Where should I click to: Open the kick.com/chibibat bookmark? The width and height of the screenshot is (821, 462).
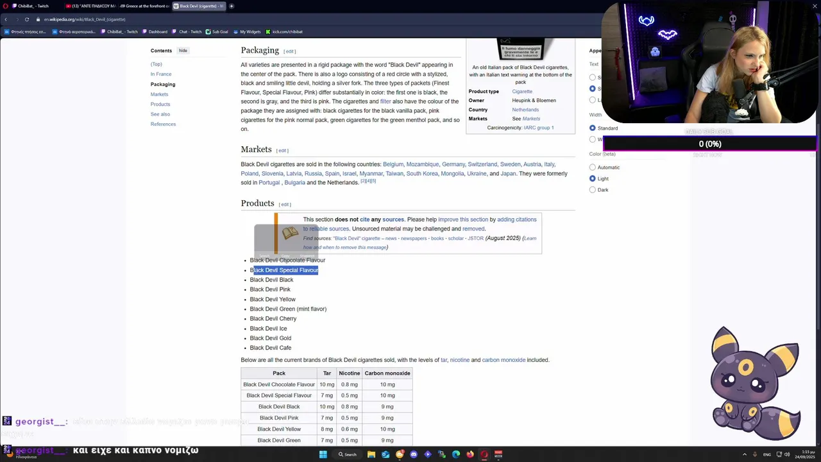tap(284, 31)
